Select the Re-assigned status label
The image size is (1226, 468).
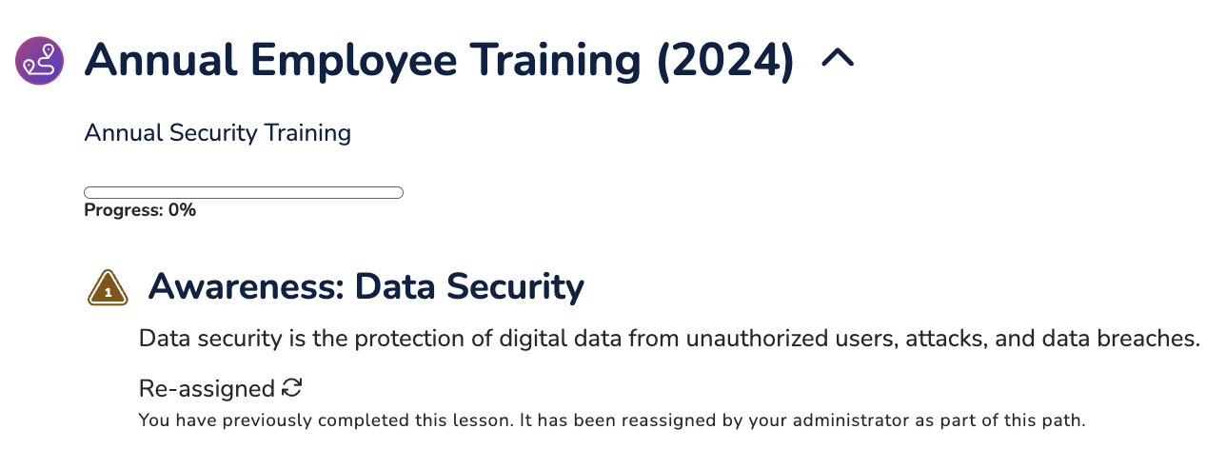coord(207,389)
